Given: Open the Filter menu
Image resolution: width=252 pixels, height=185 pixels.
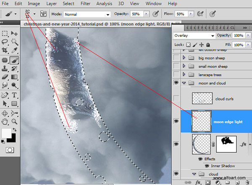Looking at the screenshot, I should tap(85, 3).
